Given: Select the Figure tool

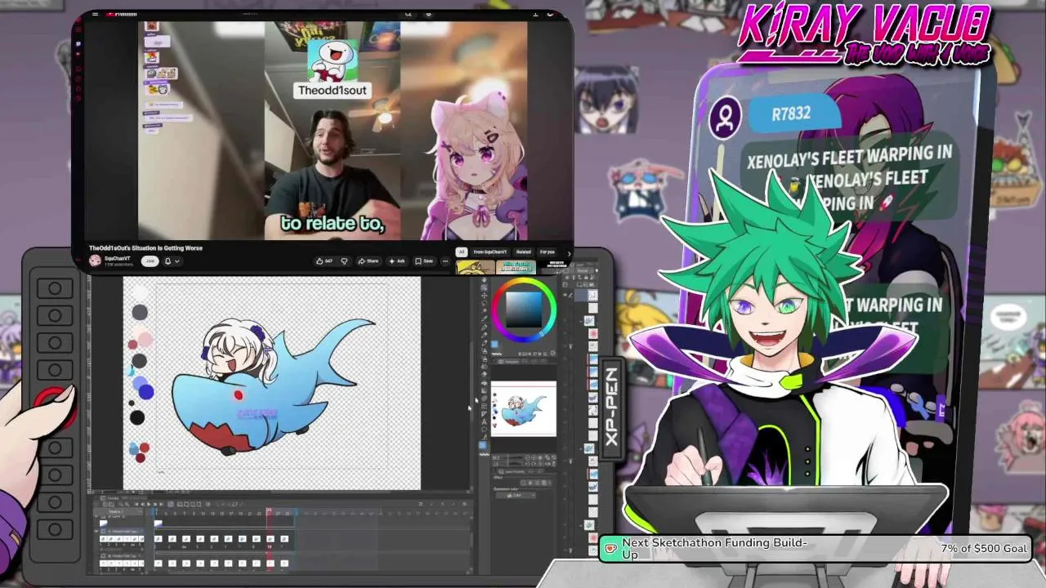Looking at the screenshot, I should pyautogui.click(x=484, y=399).
